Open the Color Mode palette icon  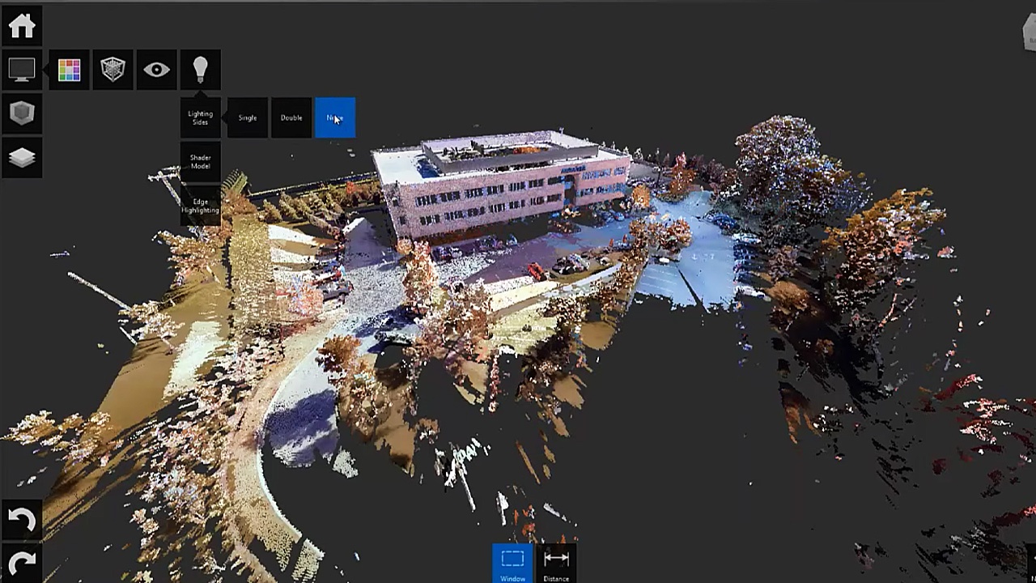(69, 70)
